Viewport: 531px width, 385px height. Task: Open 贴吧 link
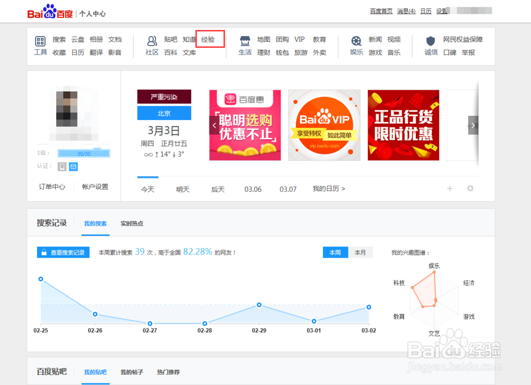coord(170,39)
